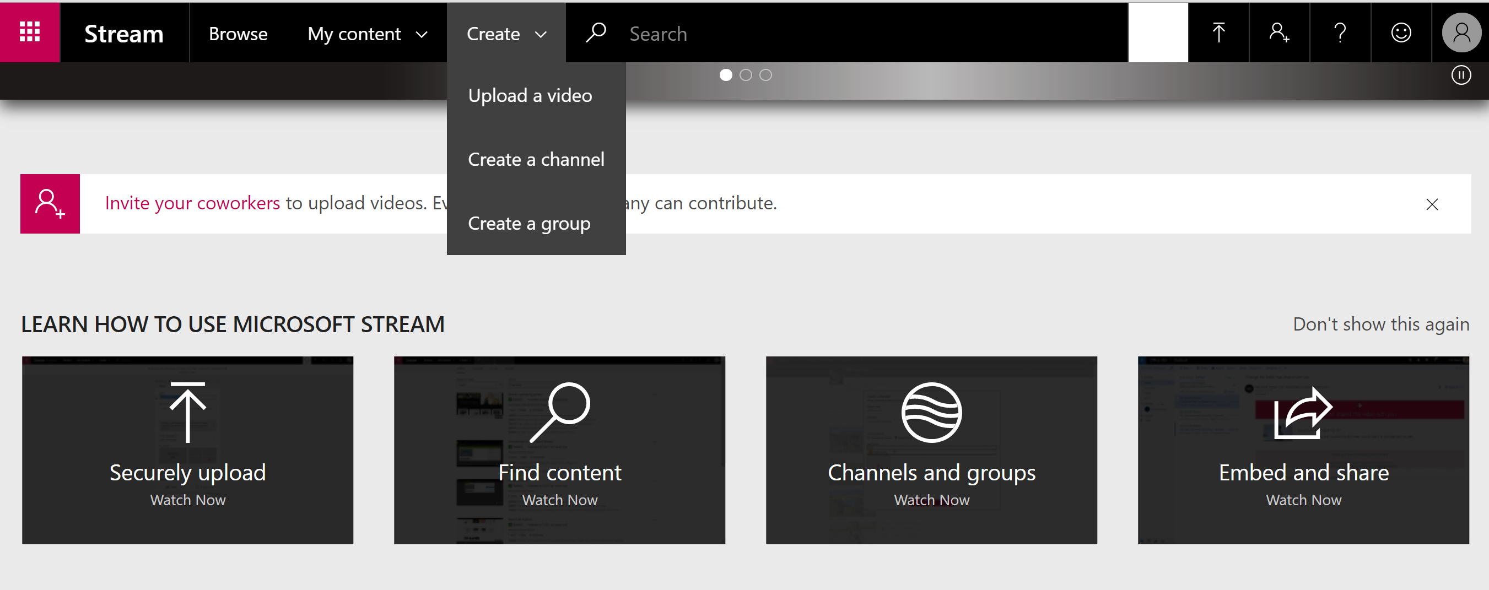Image resolution: width=1489 pixels, height=590 pixels.
Task: Click the share arrow icon on Embed card
Action: [1303, 413]
